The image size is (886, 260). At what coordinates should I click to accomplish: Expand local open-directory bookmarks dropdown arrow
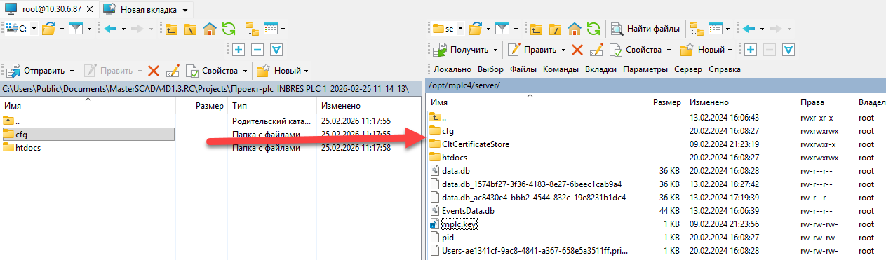62,29
